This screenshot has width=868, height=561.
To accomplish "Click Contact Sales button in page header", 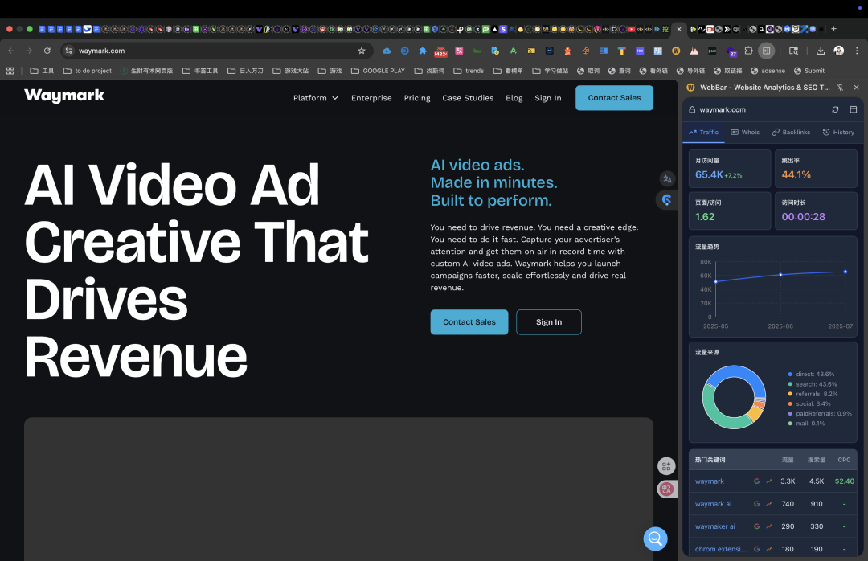I will point(615,98).
